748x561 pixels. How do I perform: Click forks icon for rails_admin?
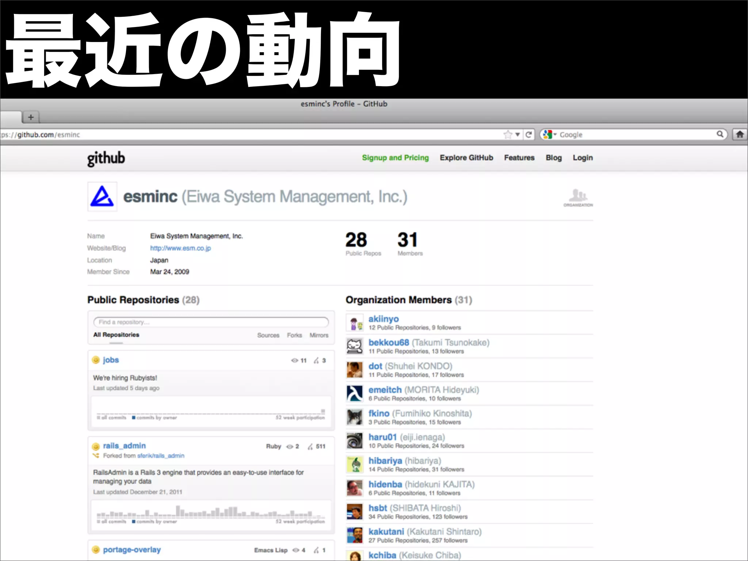click(310, 447)
